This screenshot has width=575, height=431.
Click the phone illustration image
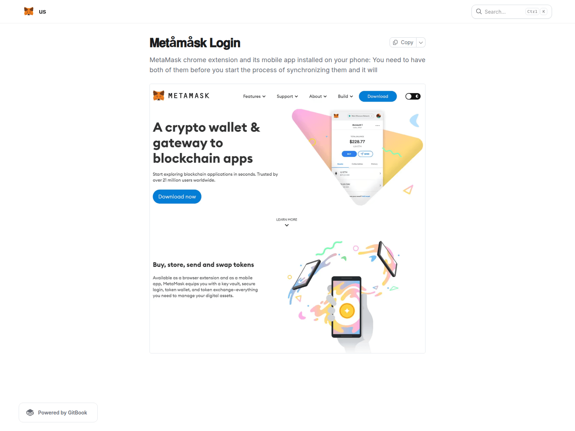(x=344, y=296)
